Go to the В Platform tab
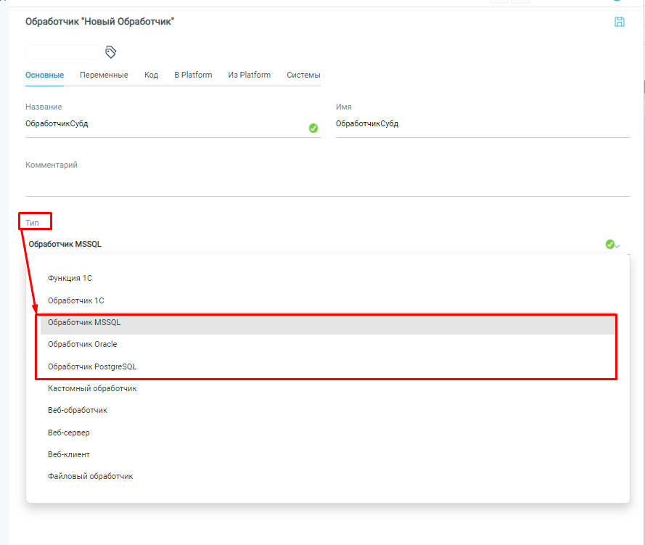645x545 pixels. [193, 75]
